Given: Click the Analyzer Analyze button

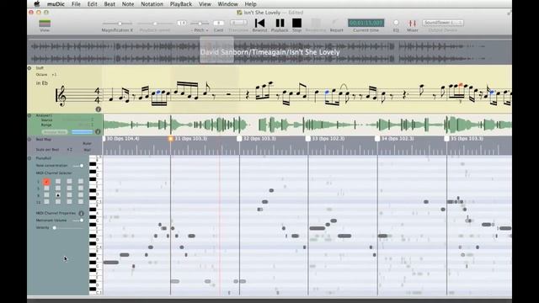Looking at the screenshot, I should coord(54,132).
